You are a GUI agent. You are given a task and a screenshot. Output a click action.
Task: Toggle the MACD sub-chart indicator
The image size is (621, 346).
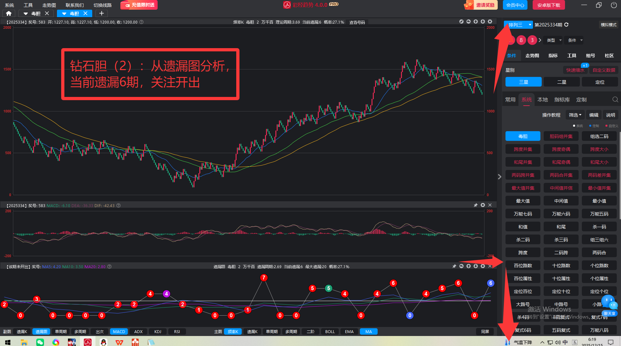tap(119, 331)
